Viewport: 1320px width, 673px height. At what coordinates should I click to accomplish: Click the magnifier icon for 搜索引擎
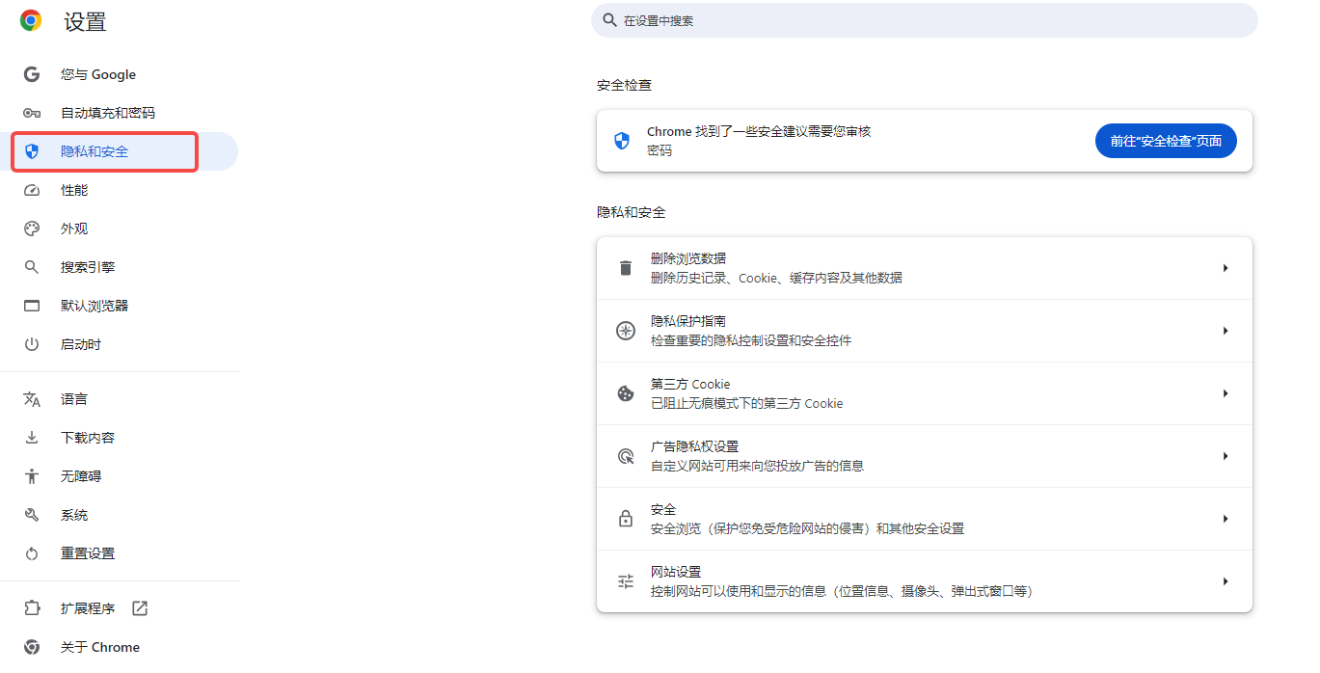(32, 267)
